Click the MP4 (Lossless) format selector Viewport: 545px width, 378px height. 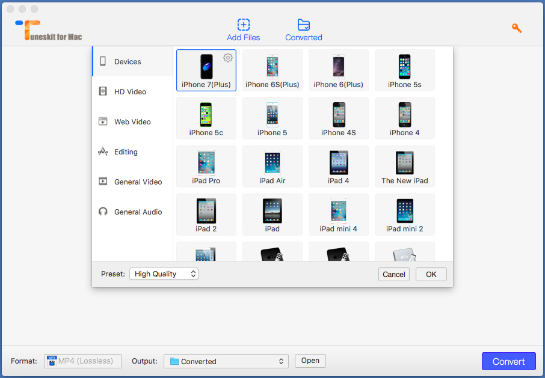point(83,361)
